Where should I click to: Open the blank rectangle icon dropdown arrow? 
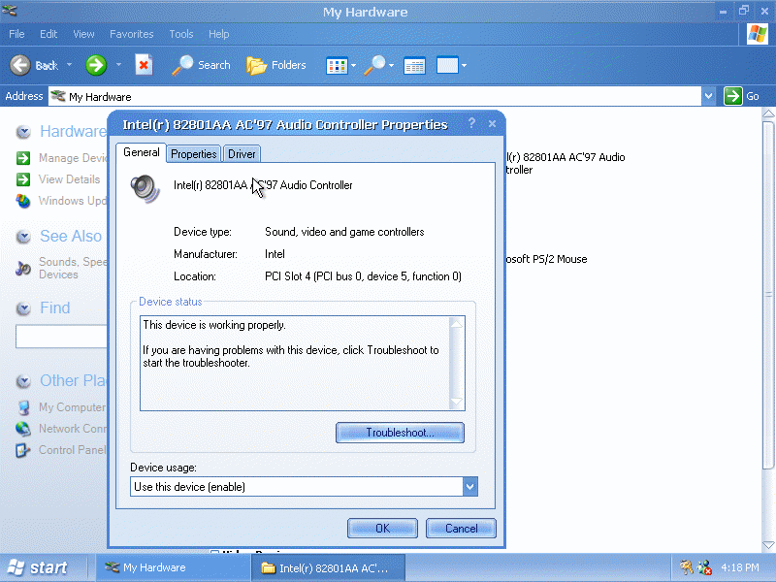(x=464, y=65)
